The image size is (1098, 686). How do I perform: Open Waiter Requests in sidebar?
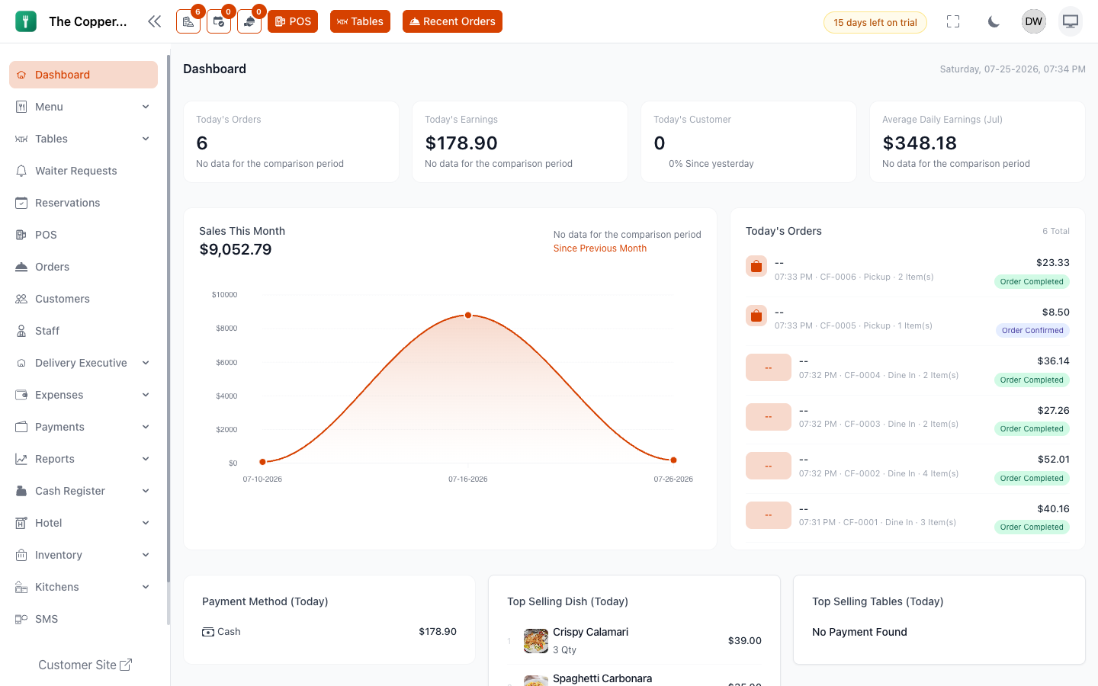tap(84, 171)
